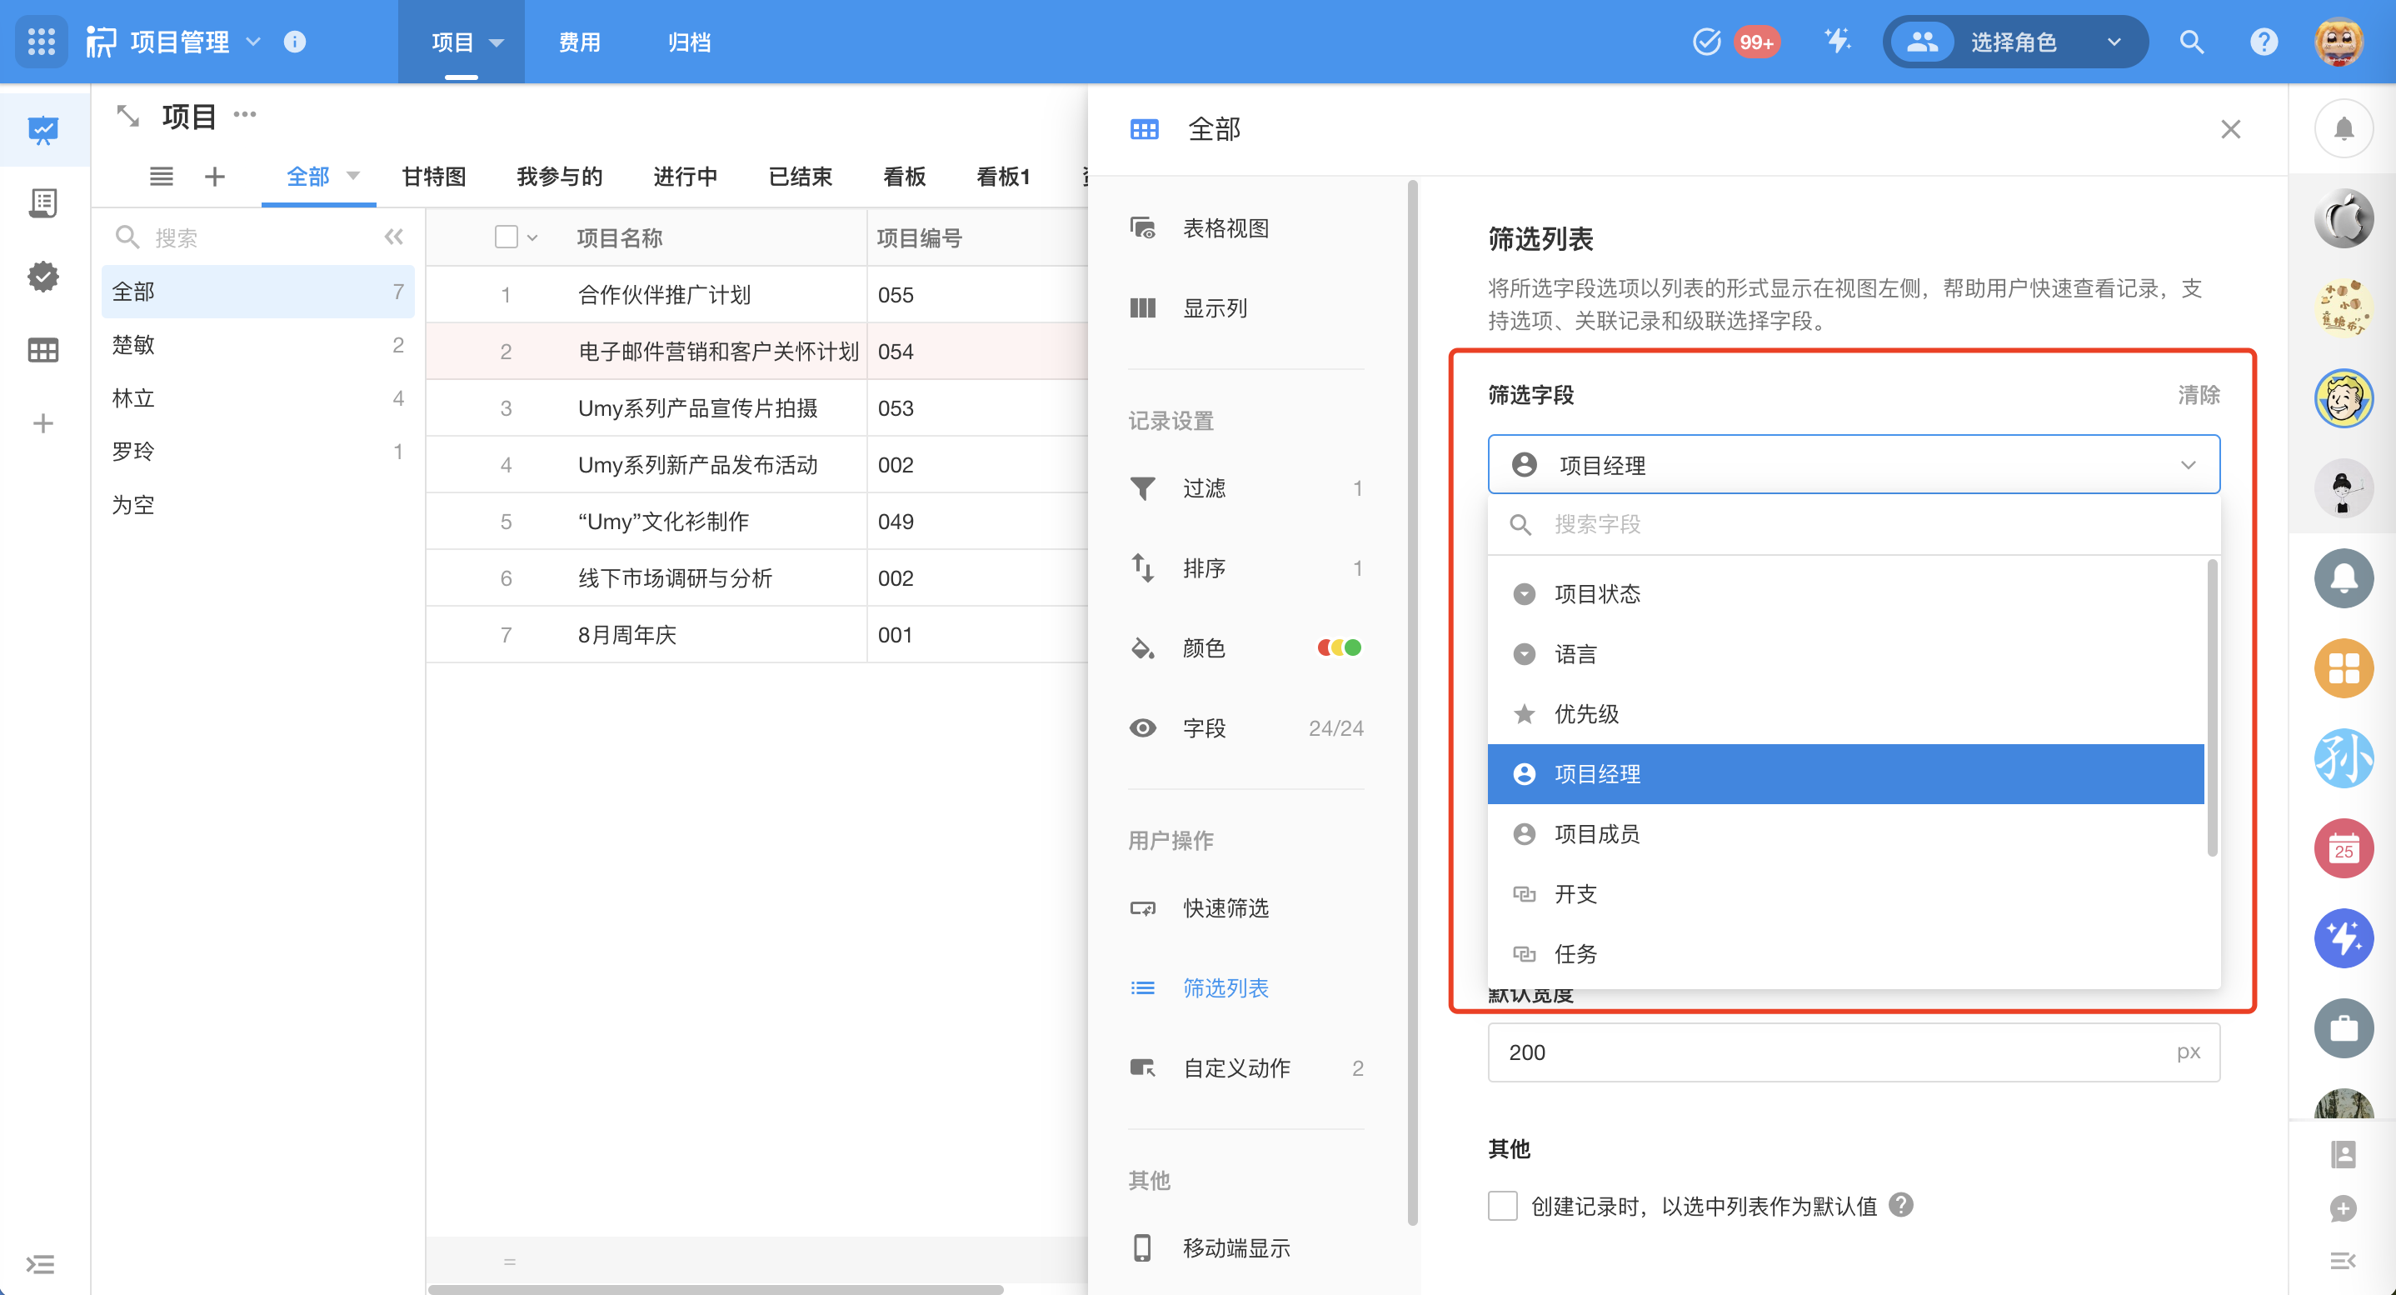The image size is (2396, 1295).
Task: Click the 搜索 box above the filter list
Action: tap(244, 237)
